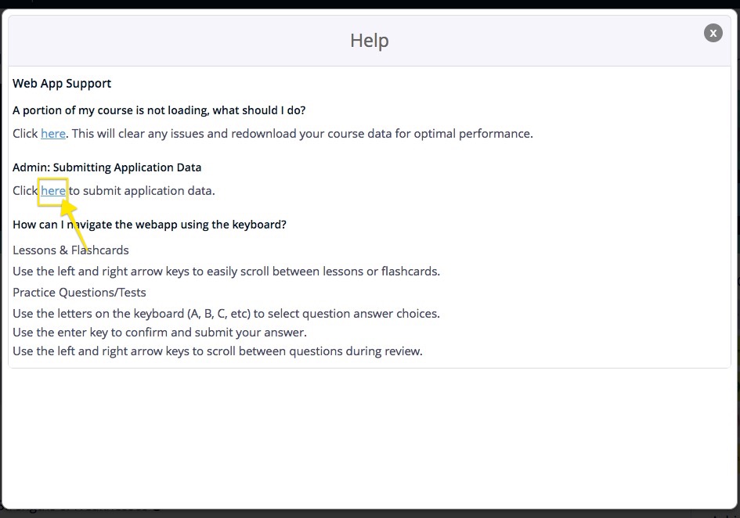Select the 'Web App Support' heading
The image size is (740, 518).
click(x=62, y=84)
